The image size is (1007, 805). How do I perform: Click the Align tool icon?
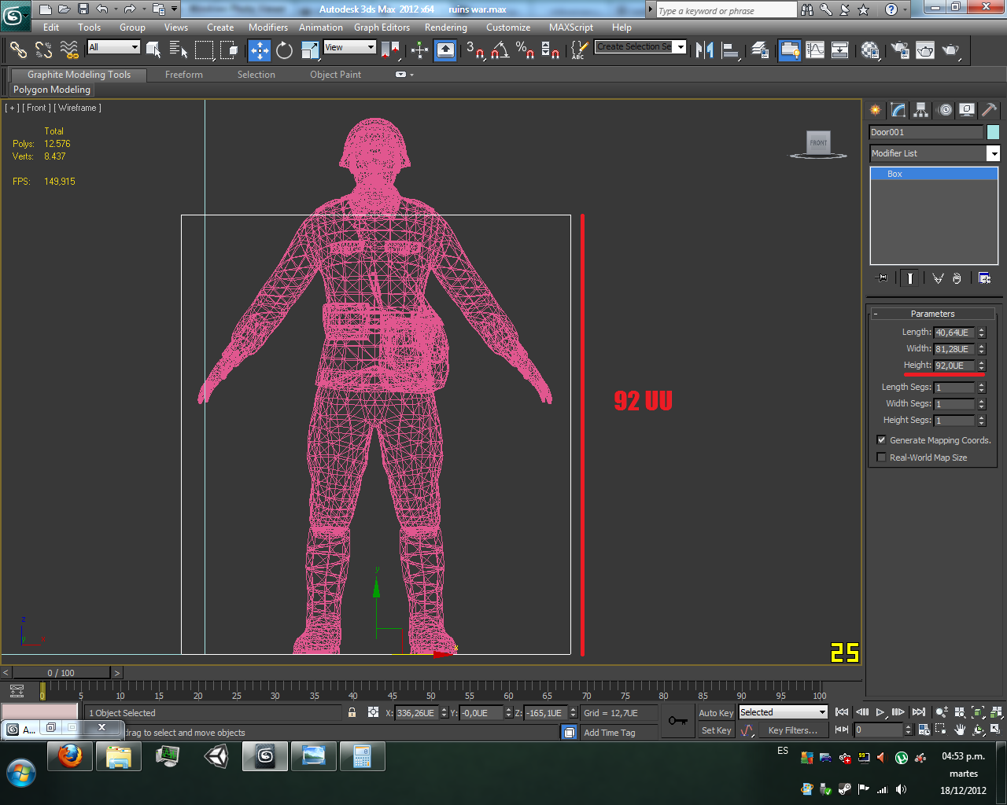pyautogui.click(x=731, y=50)
